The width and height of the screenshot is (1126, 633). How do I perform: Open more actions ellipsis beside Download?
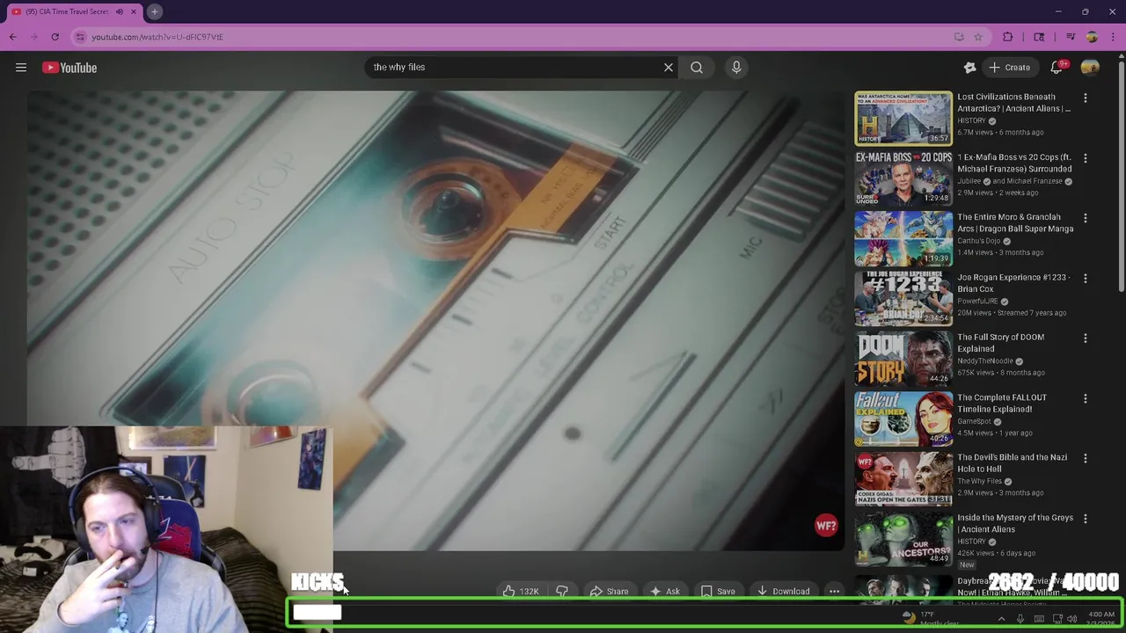pyautogui.click(x=834, y=592)
